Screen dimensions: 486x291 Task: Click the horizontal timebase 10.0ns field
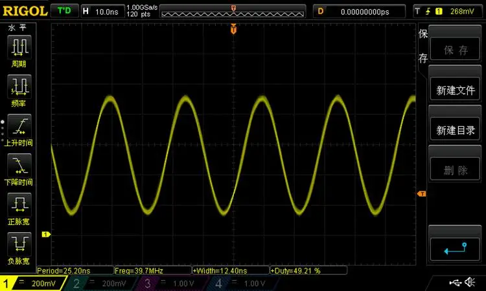(102, 12)
